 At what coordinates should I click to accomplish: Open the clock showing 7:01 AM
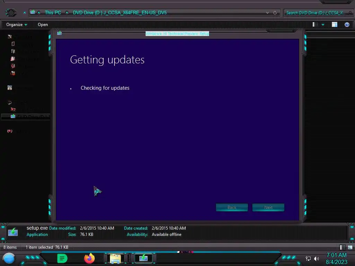[x=336, y=258]
